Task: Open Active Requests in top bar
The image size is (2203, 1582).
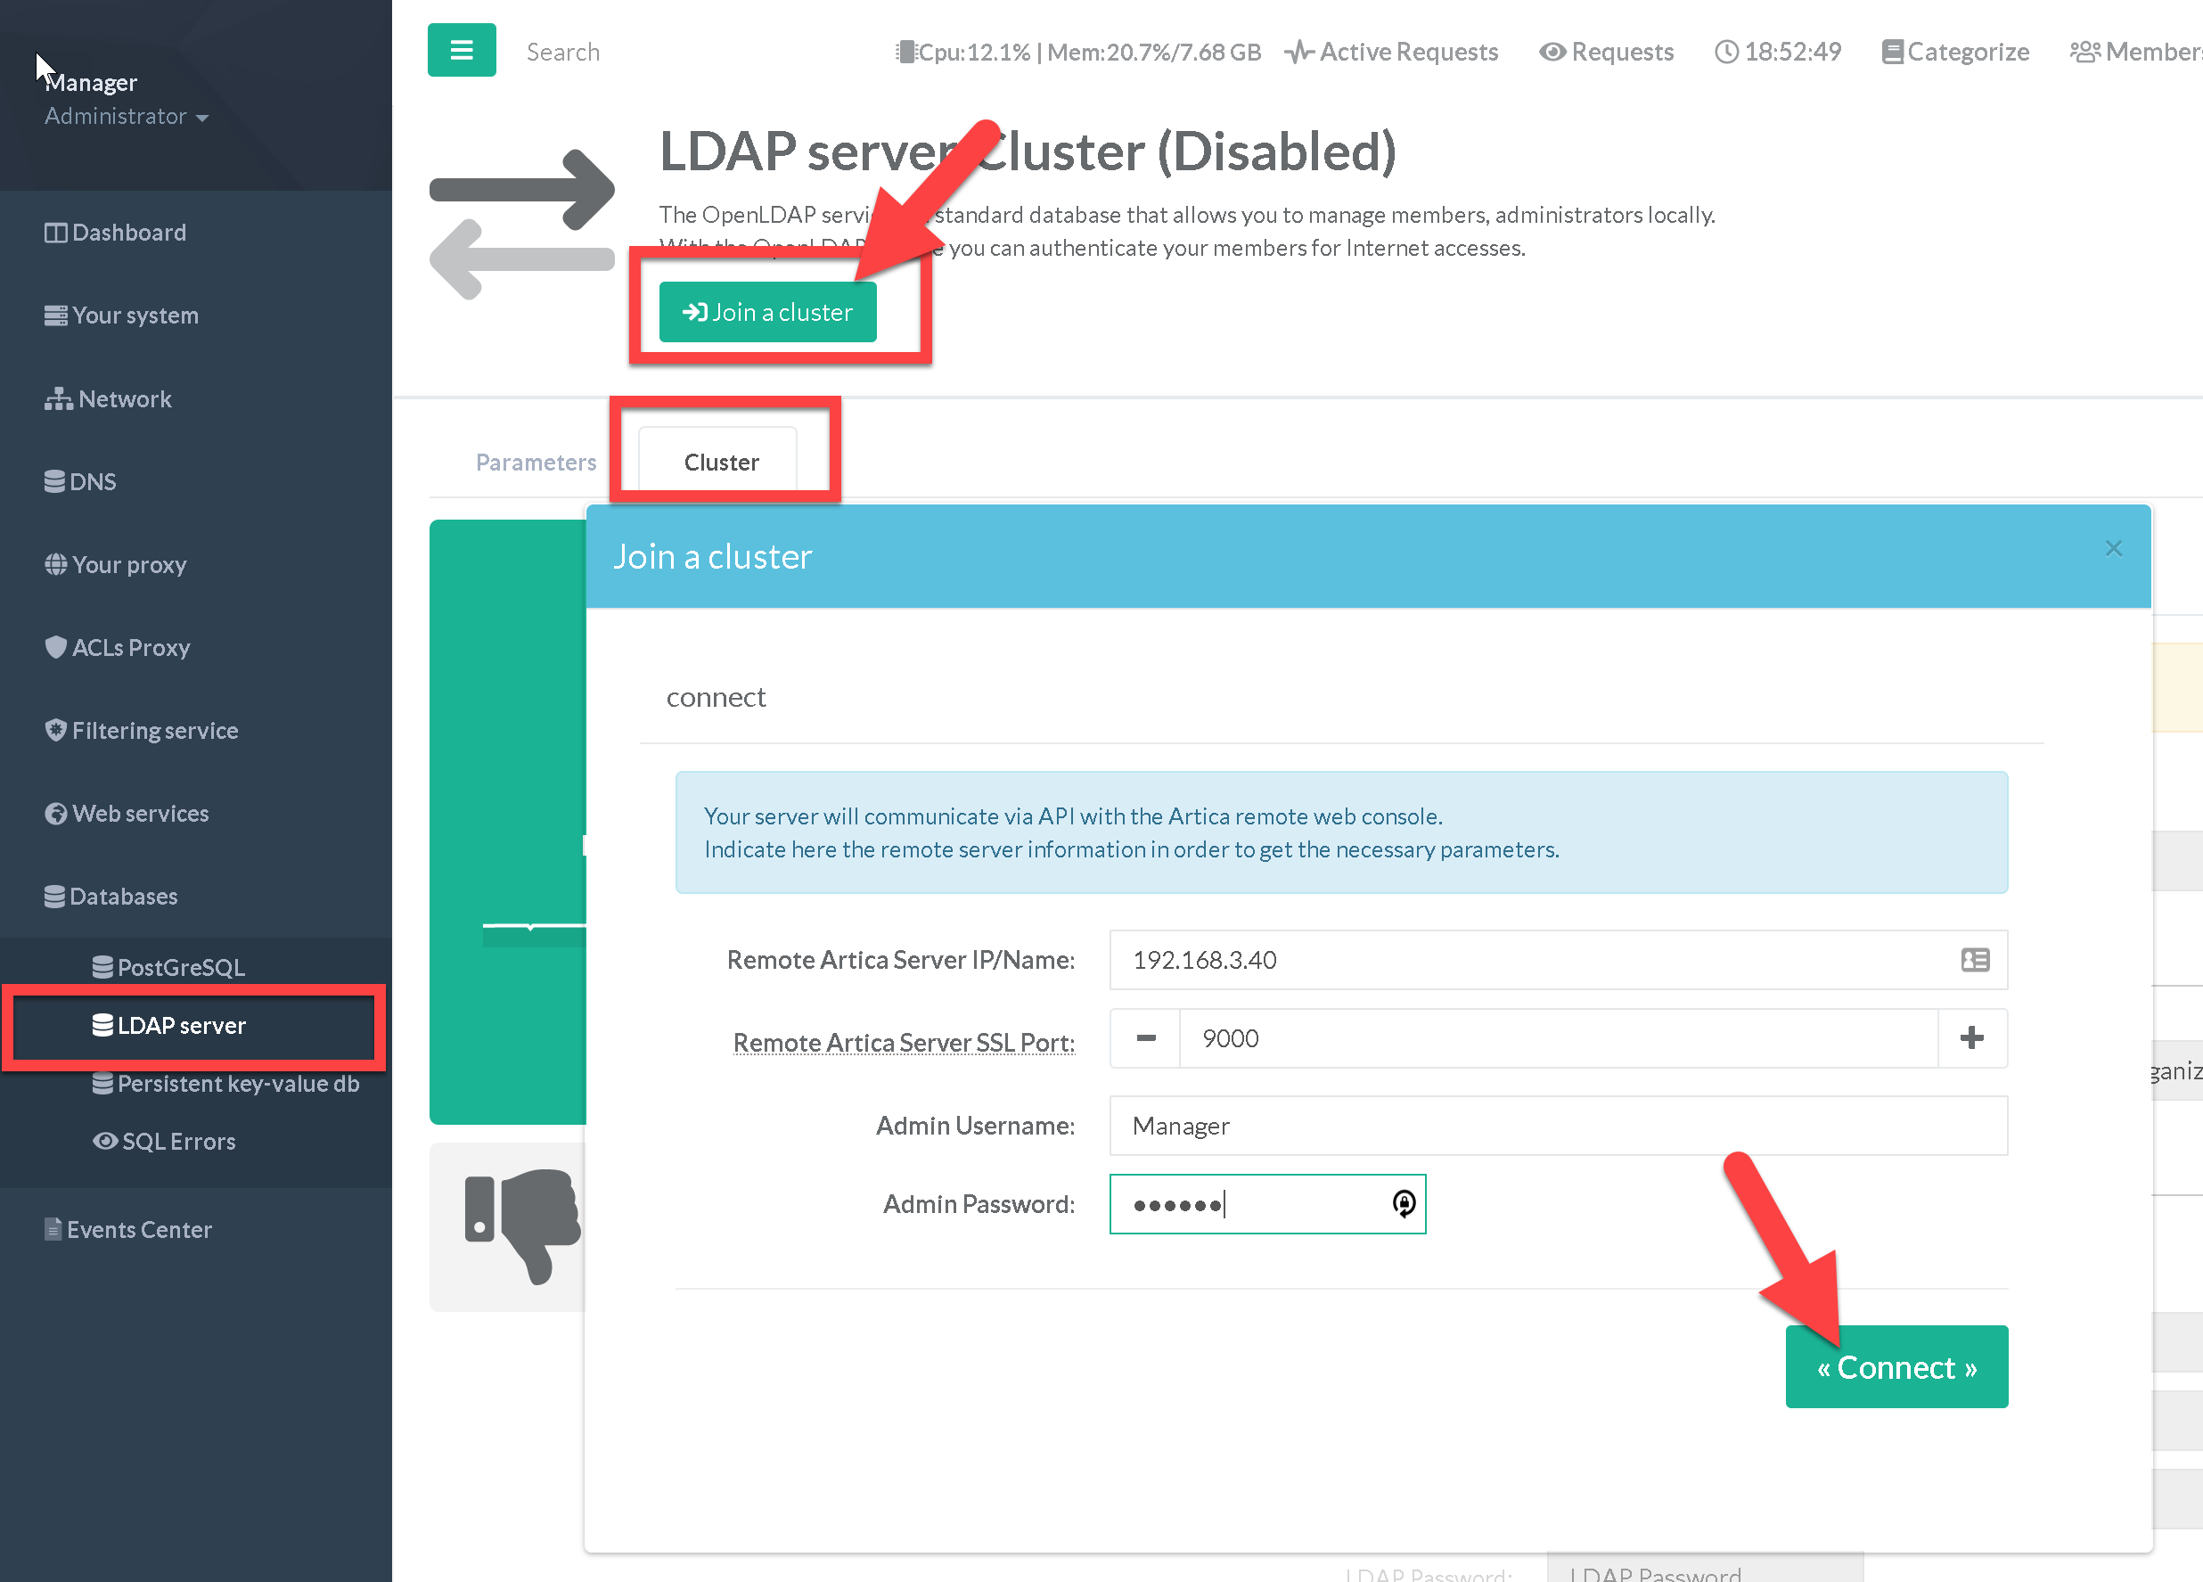Action: click(x=1391, y=52)
